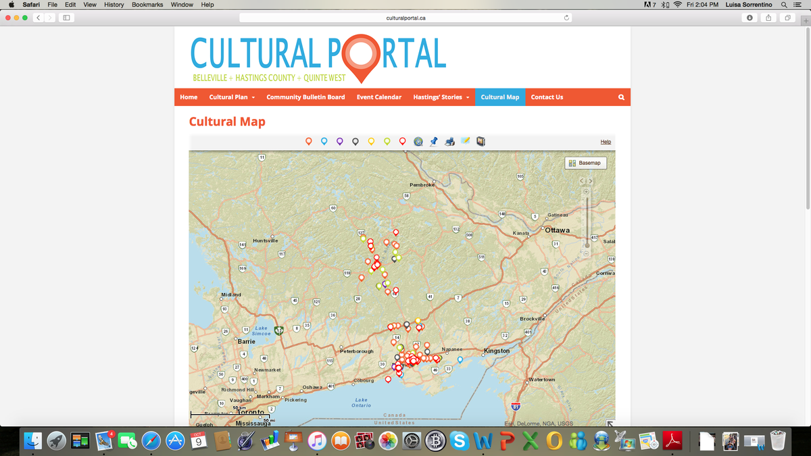Expand the Hastings' Stories menu
This screenshot has height=456, width=811.
[441, 97]
